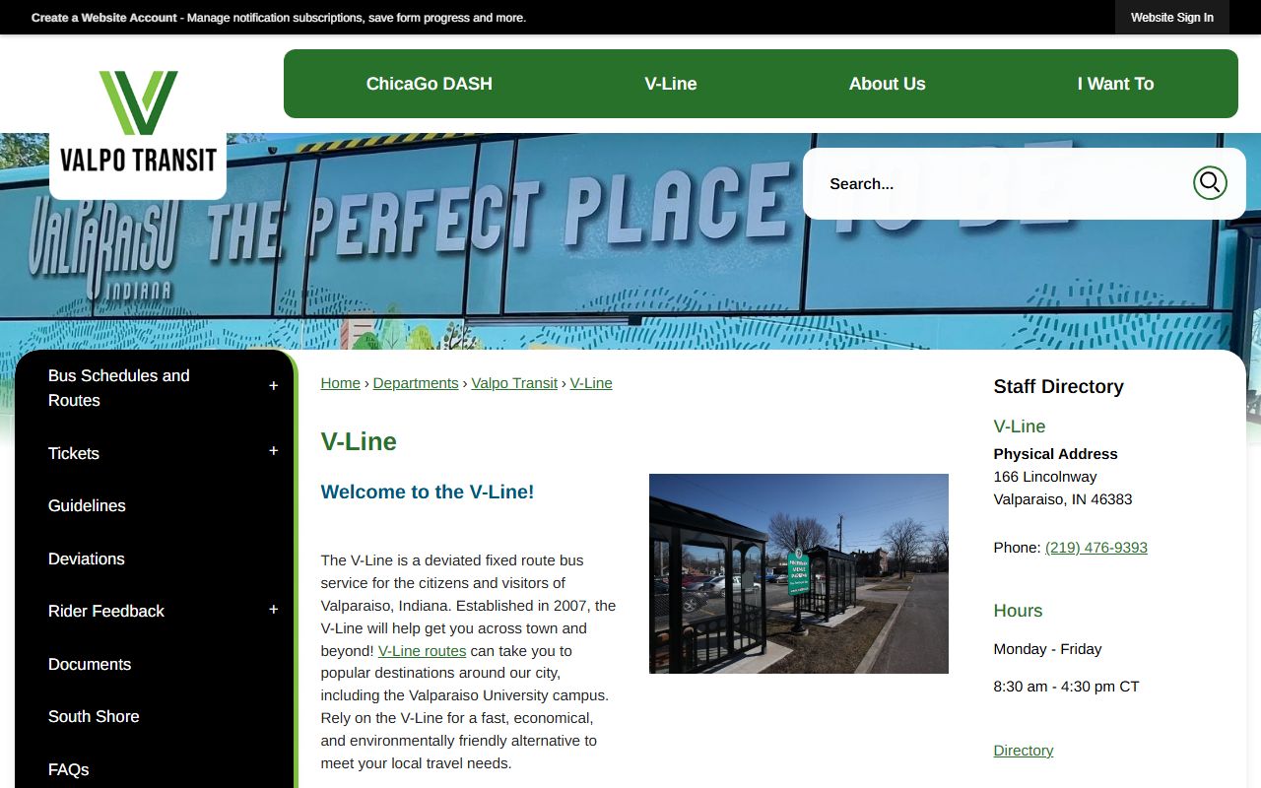Screen dimensions: 1261x788
Task: Open Deviations in the sidebar
Action: click(x=87, y=558)
